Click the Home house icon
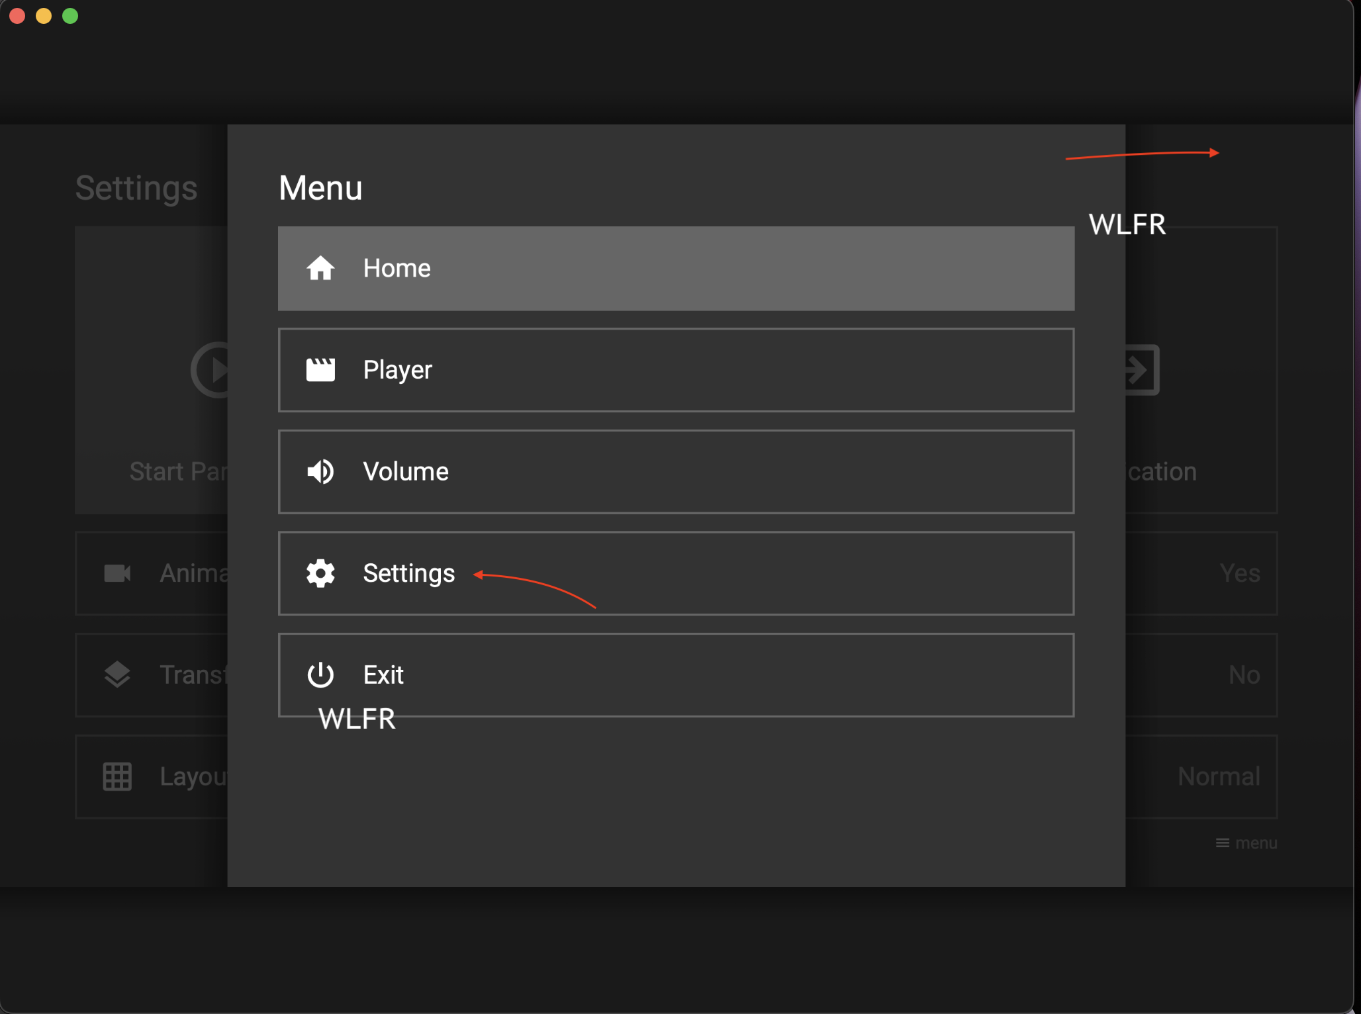The width and height of the screenshot is (1361, 1014). pos(320,268)
